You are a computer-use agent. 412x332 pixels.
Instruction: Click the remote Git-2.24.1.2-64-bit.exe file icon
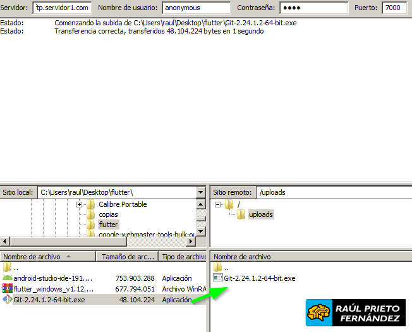pyautogui.click(x=218, y=278)
